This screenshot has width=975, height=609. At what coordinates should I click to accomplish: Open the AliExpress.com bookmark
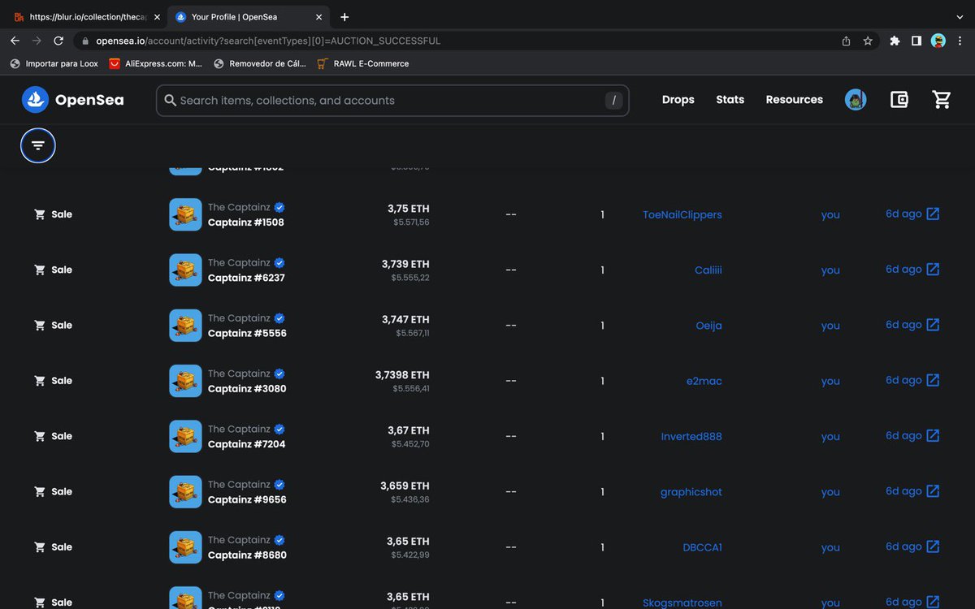[155, 63]
